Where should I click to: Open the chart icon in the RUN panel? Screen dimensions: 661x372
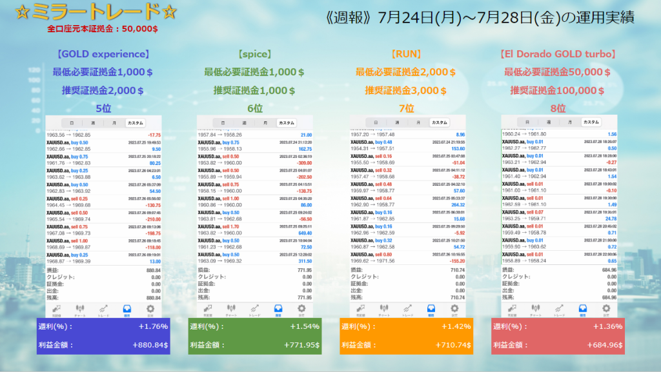coord(383,309)
